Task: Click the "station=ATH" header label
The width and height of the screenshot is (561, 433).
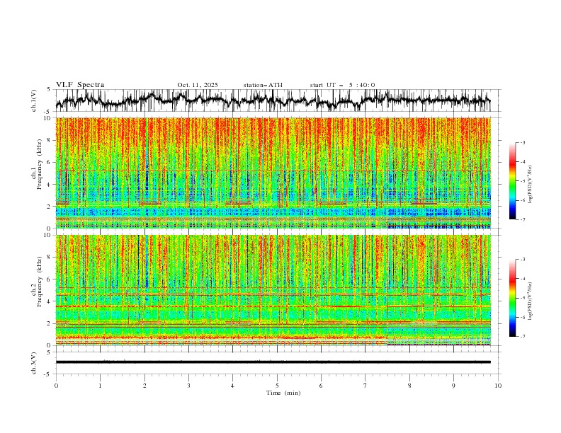Action: (x=263, y=85)
